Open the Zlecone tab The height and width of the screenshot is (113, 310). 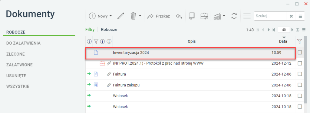tap(16, 54)
